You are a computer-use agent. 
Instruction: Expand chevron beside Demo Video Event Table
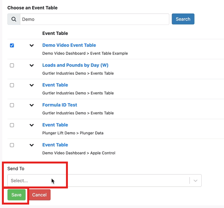click(x=31, y=45)
